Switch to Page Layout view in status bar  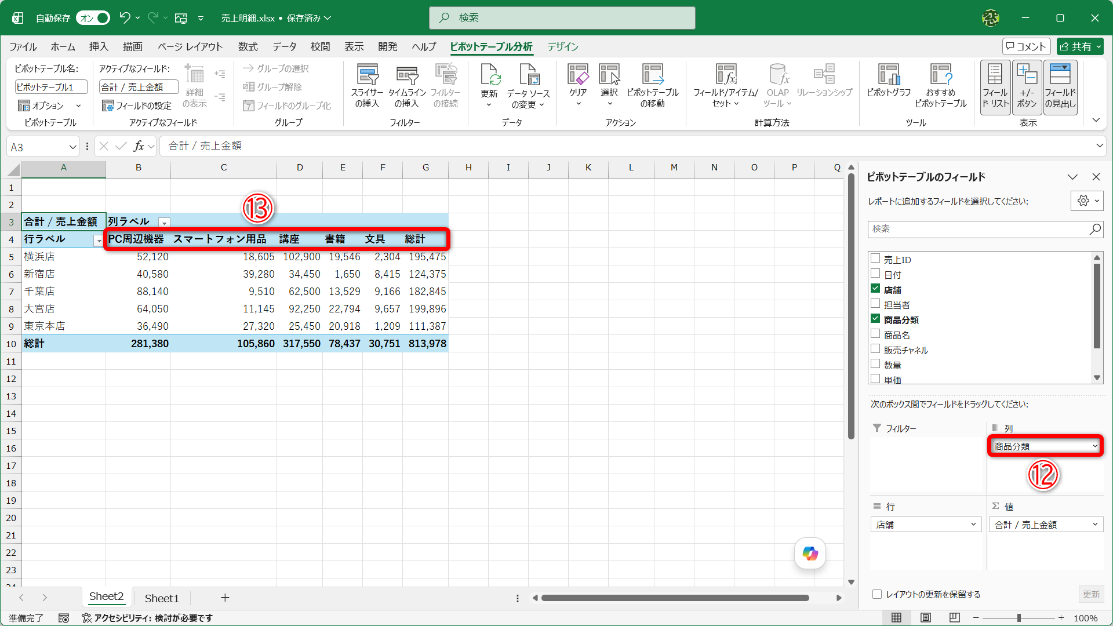[926, 618]
